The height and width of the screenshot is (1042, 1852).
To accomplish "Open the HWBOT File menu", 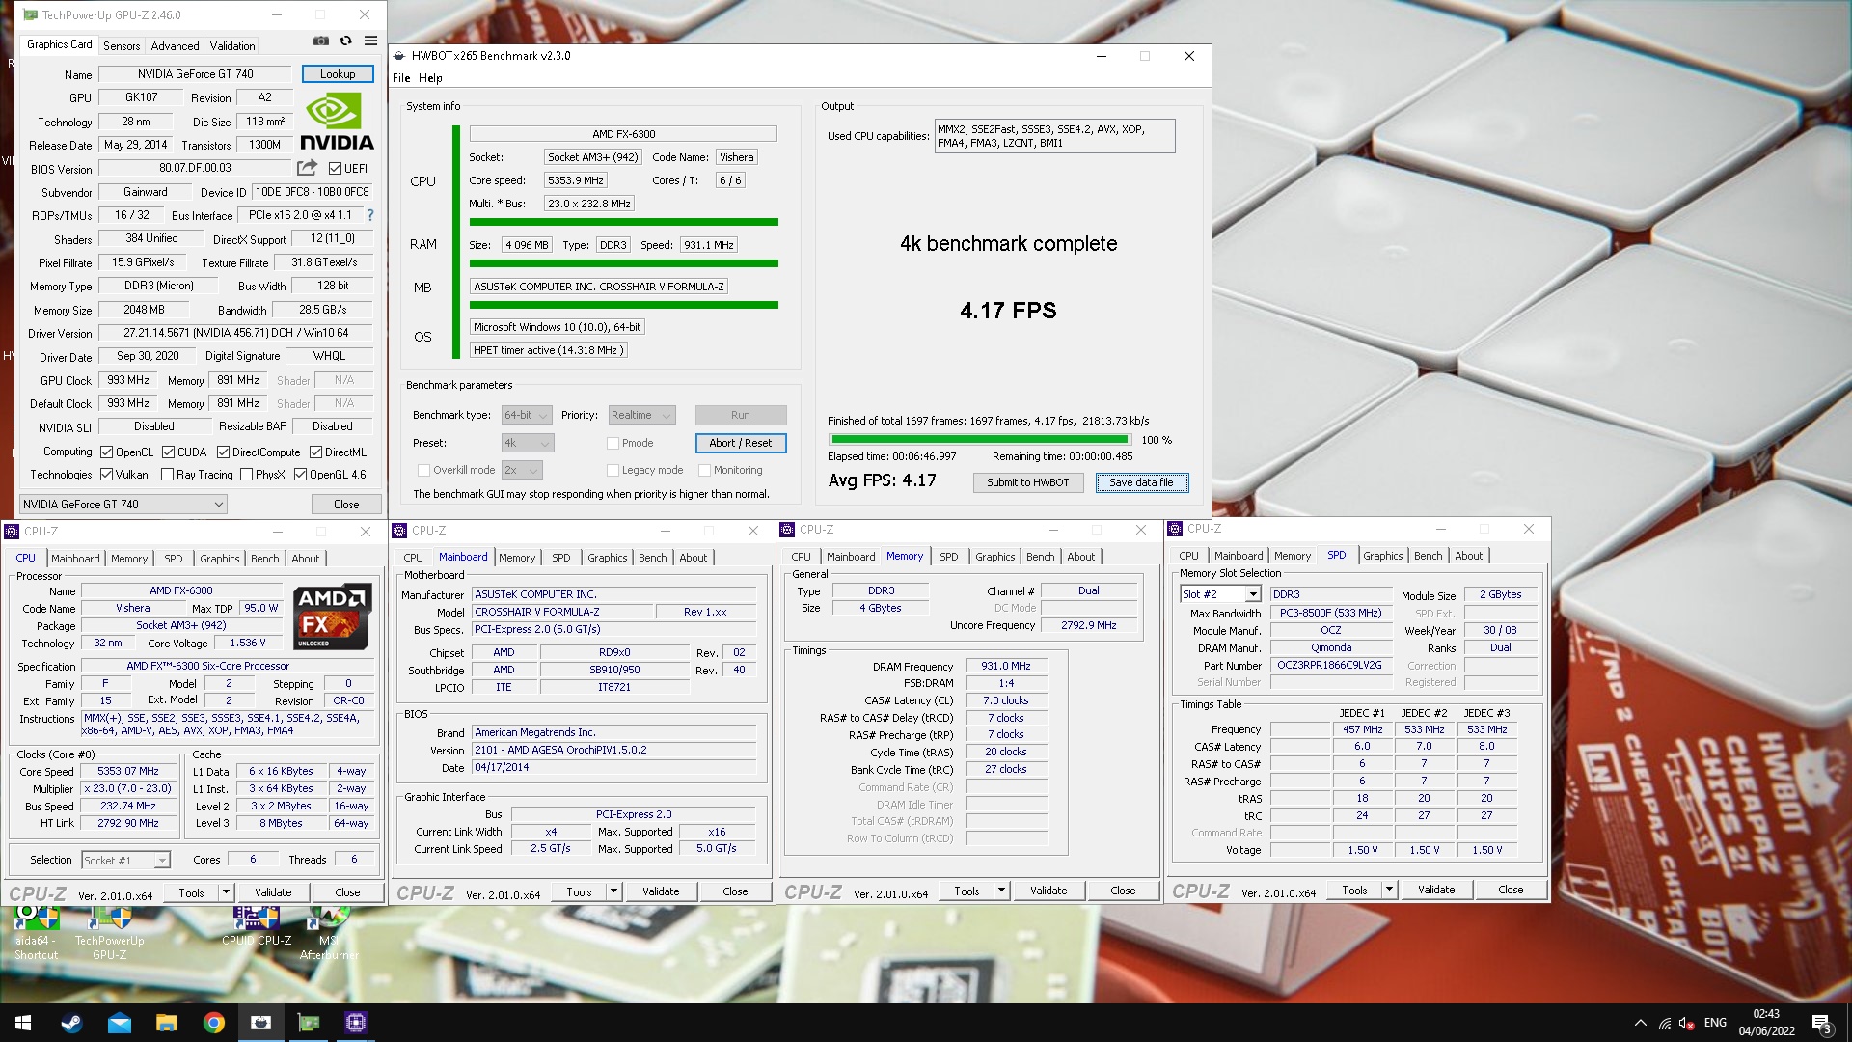I will click(x=401, y=78).
